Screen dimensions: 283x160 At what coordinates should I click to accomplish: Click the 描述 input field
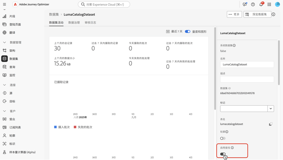coord(247,79)
